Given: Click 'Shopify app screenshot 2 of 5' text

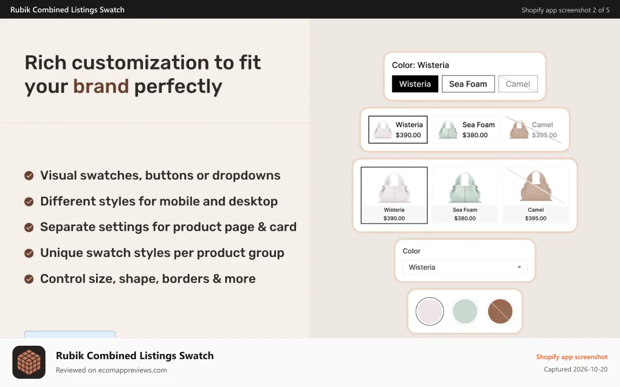Looking at the screenshot, I should pyautogui.click(x=565, y=10).
